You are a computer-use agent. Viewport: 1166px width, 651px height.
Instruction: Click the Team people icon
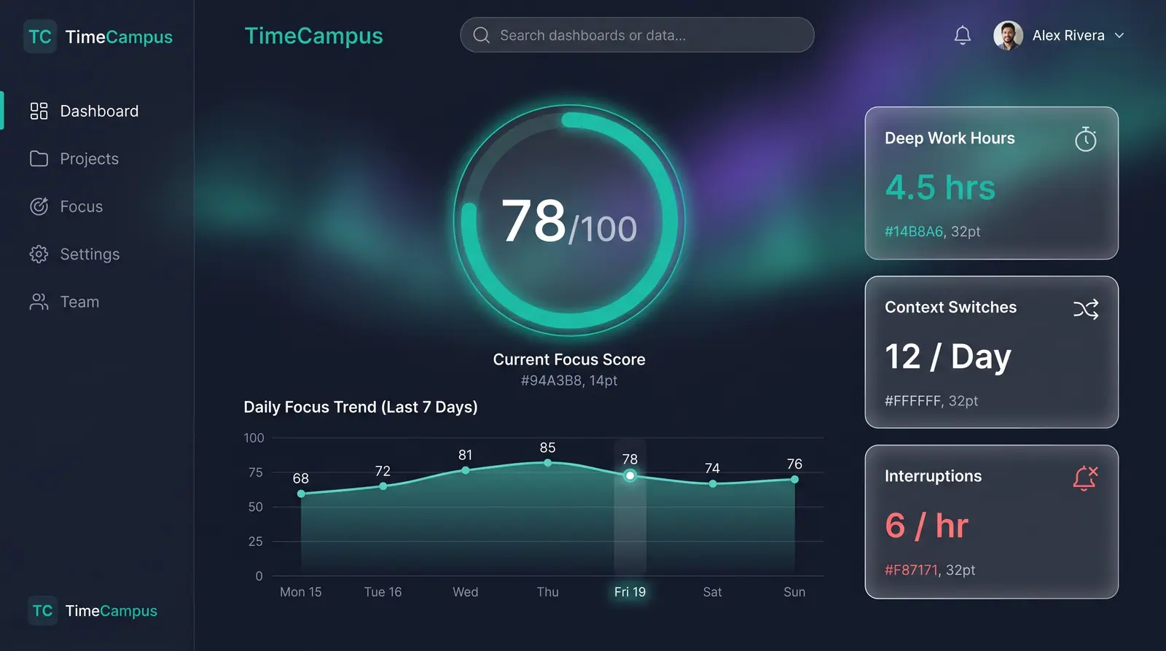coord(39,302)
